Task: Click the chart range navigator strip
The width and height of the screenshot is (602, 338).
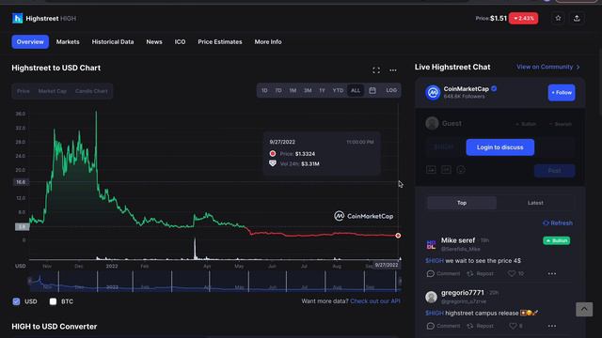Action: coord(214,283)
